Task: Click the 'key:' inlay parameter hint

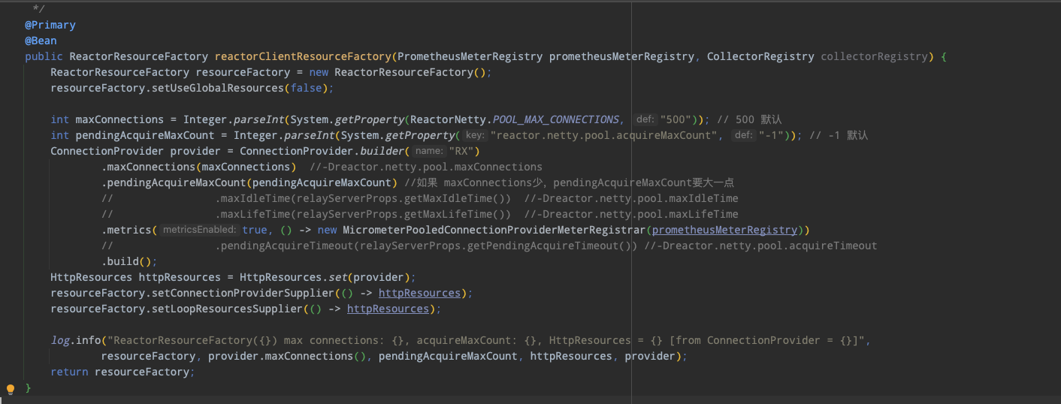Action: (474, 135)
